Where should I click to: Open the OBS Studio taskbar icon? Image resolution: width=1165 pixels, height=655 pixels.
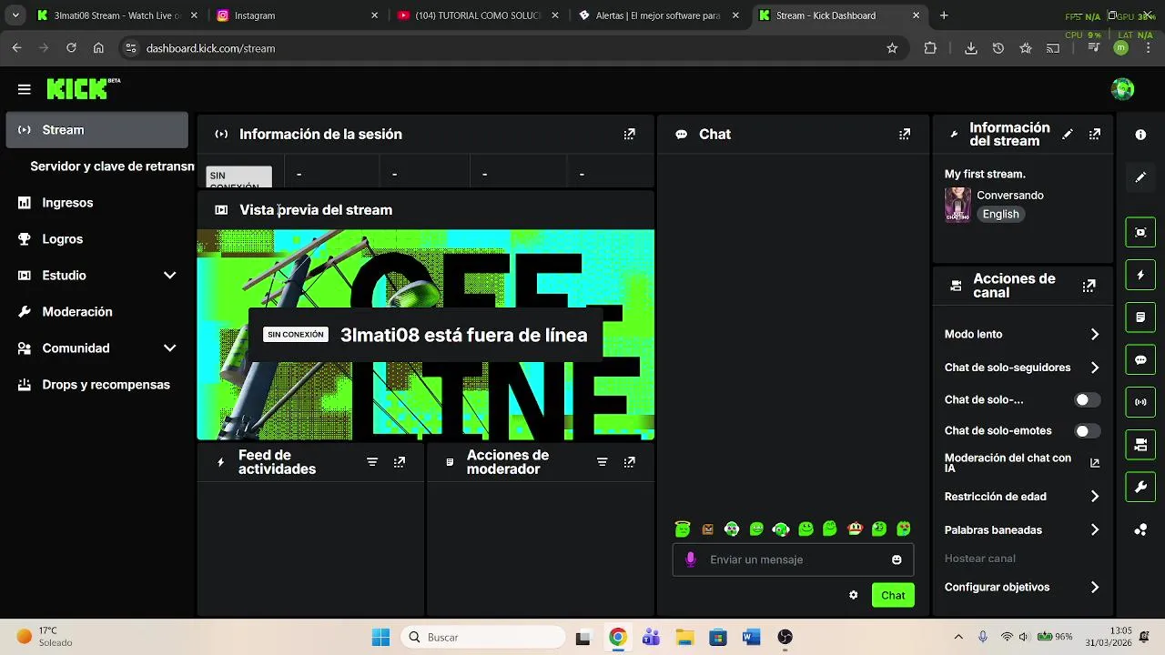pos(785,637)
